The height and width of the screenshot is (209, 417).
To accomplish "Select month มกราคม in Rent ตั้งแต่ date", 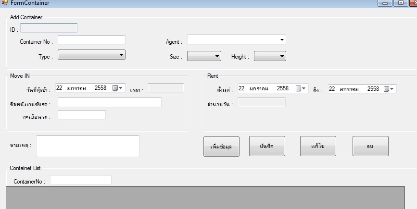I will pyautogui.click(x=259, y=89).
